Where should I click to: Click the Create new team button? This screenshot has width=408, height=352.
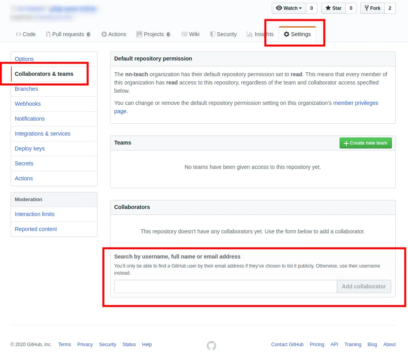366,143
